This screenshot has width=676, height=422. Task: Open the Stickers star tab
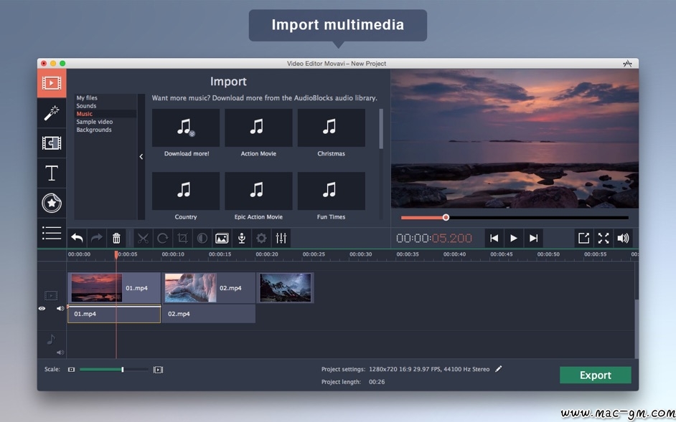pos(52,203)
